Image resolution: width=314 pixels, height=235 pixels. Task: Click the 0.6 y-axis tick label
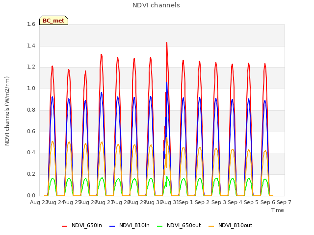31,131
